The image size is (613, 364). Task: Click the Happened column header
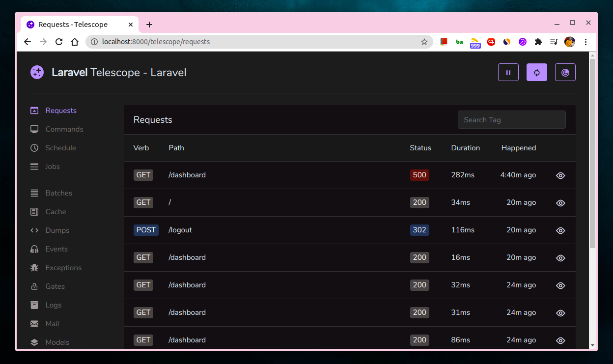[x=519, y=148]
